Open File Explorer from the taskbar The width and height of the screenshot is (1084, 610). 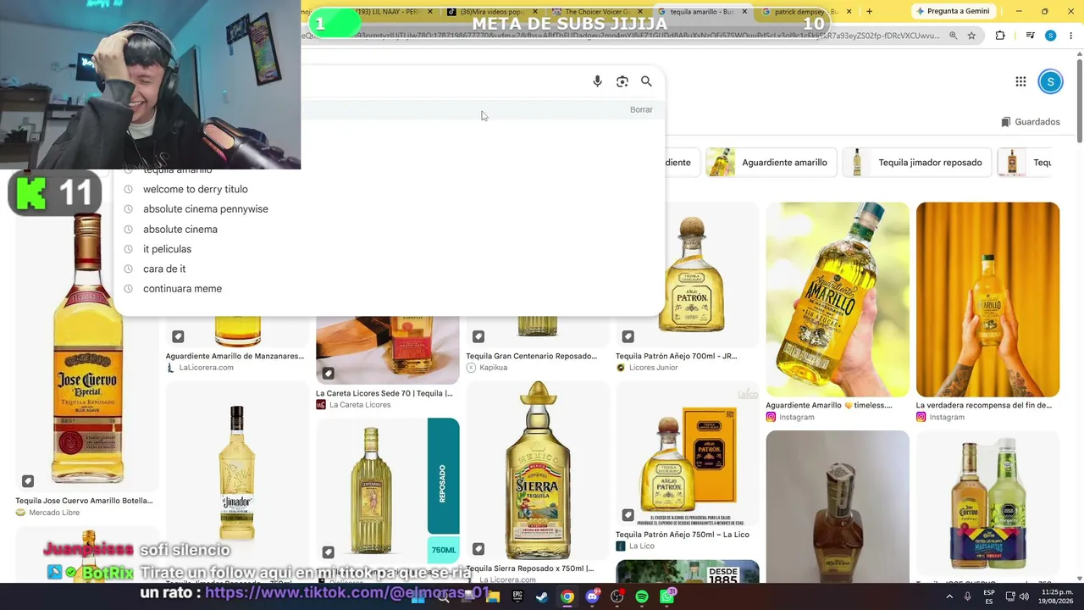click(493, 597)
